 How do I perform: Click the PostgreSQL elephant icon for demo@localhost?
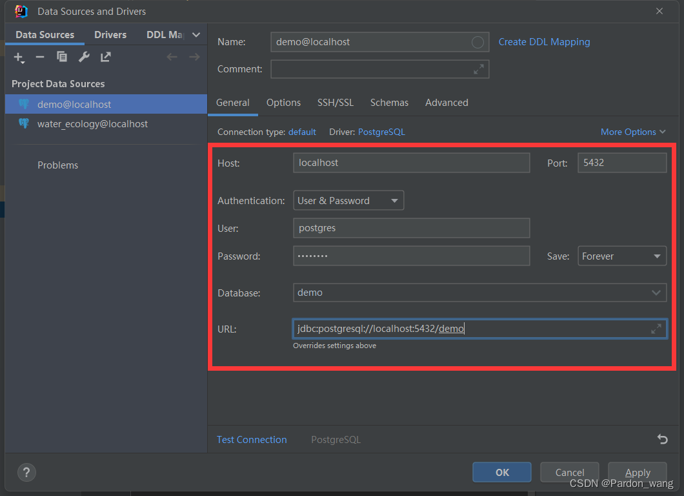24,104
